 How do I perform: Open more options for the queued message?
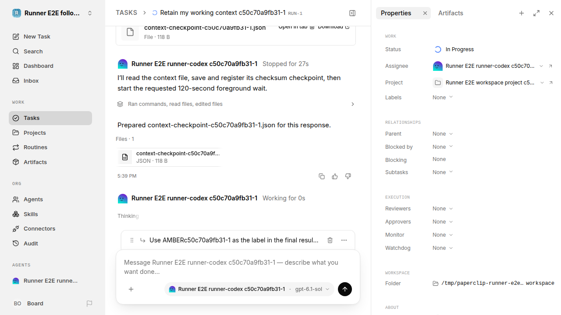(x=344, y=240)
